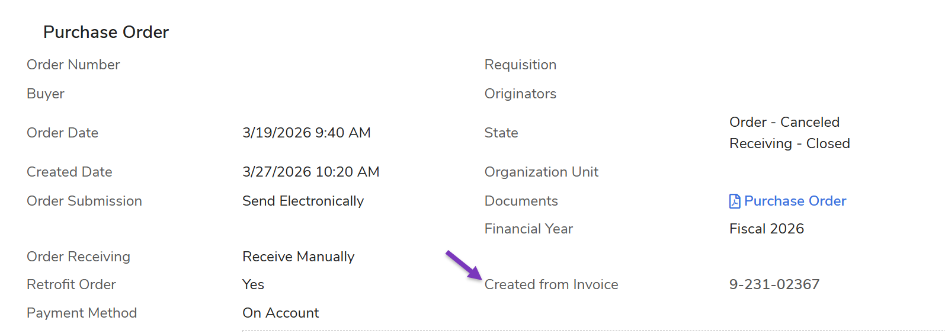Click the Receiving - Closed state text
This screenshot has width=945, height=333.
[x=790, y=143]
